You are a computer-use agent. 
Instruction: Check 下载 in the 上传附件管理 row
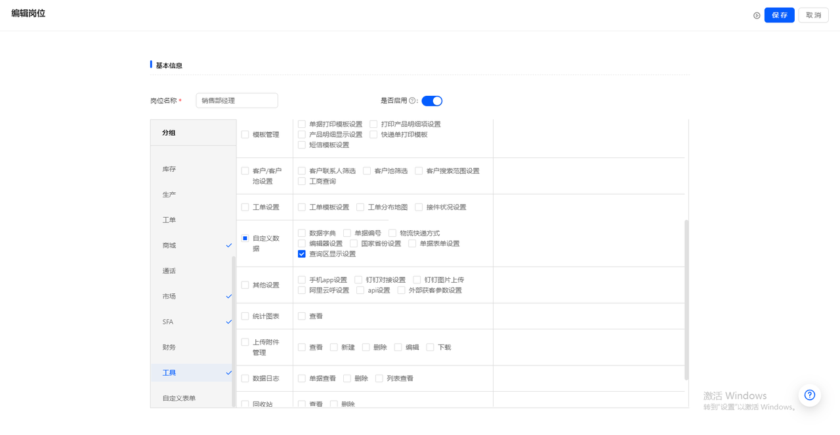click(x=430, y=347)
